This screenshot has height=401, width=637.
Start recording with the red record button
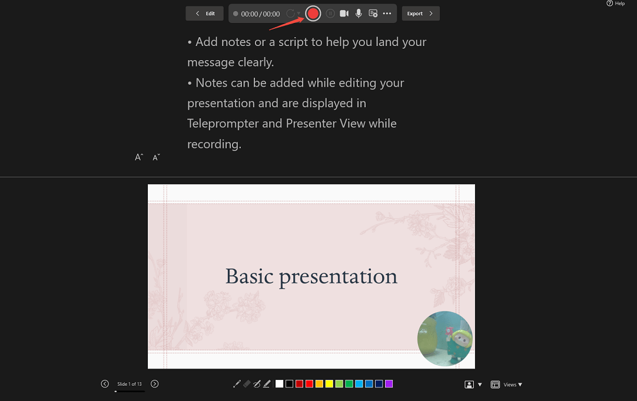312,13
